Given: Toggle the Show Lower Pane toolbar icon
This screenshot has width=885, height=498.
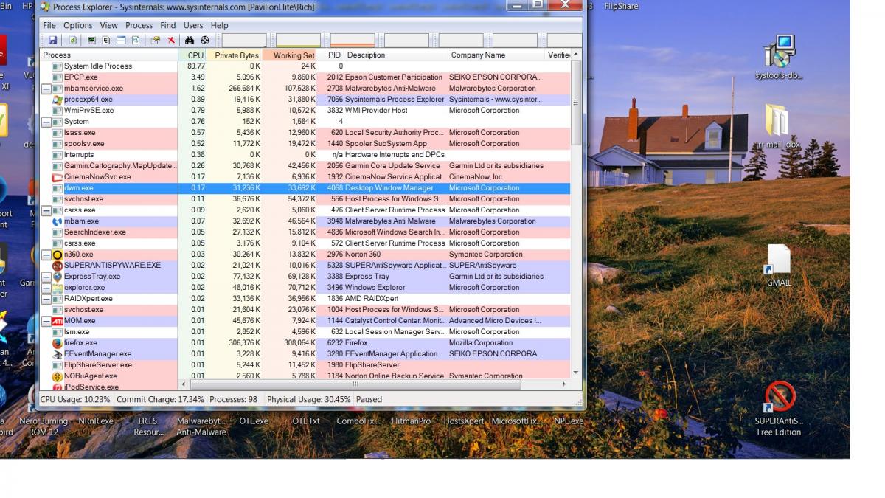Looking at the screenshot, I should click(x=121, y=40).
